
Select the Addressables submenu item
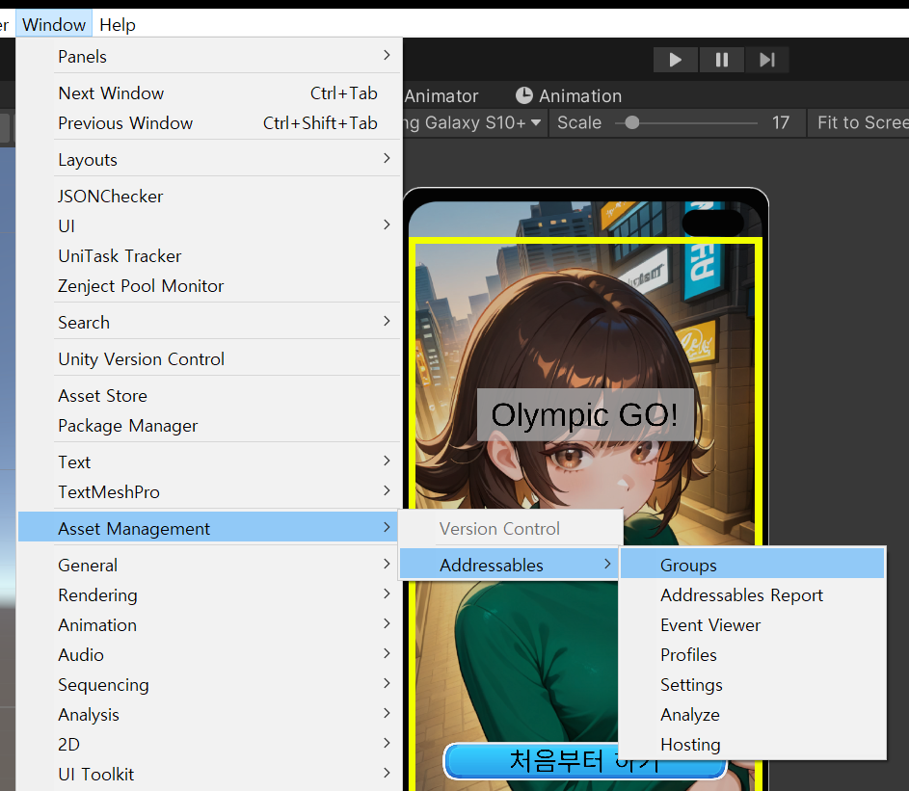coord(510,565)
